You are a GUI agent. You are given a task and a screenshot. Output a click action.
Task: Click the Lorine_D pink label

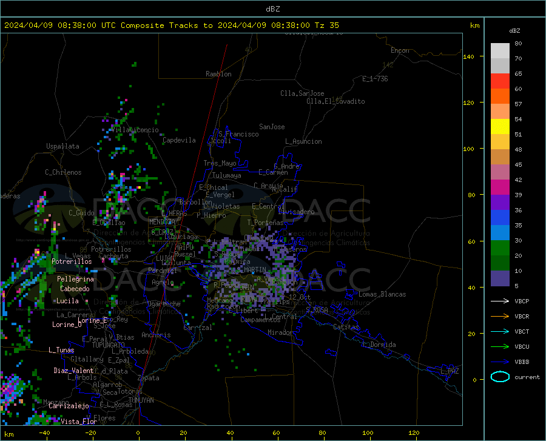tap(67, 325)
